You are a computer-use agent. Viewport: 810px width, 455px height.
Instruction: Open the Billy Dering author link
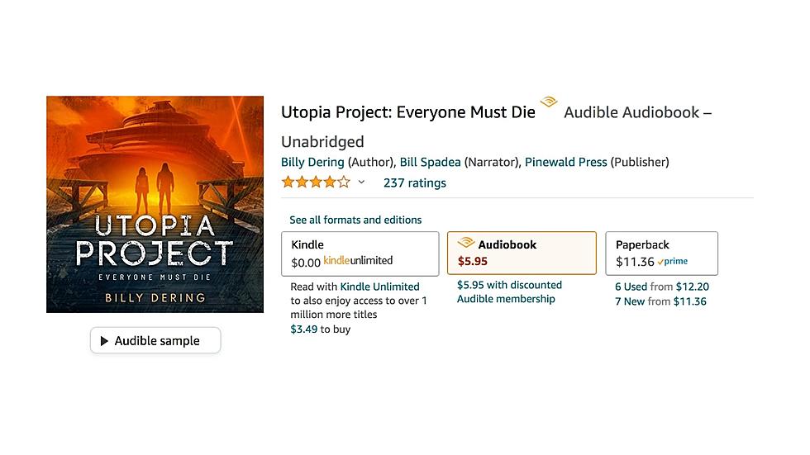(312, 162)
